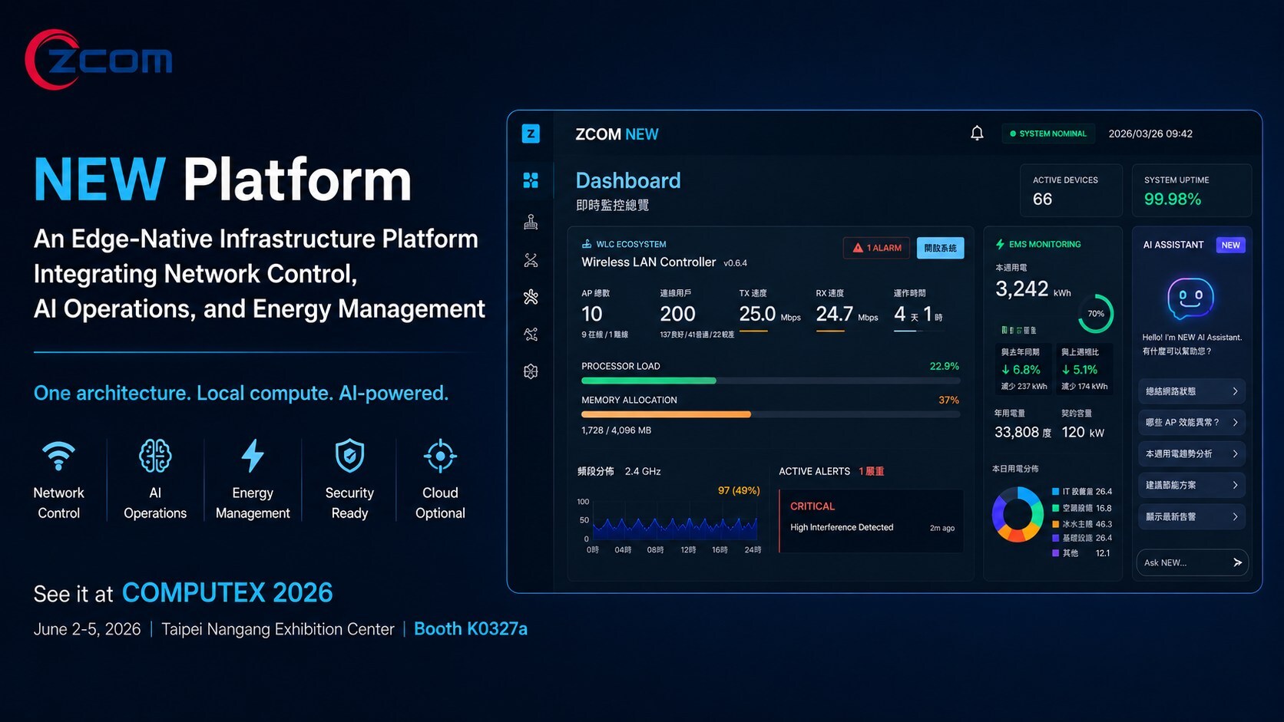Screen dimensions: 1284x722
Task: Open the network topology sidebar icon
Action: [531, 260]
